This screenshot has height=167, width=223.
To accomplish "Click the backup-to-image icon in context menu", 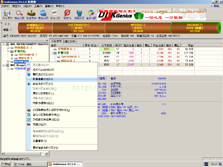I will coord(29,115).
